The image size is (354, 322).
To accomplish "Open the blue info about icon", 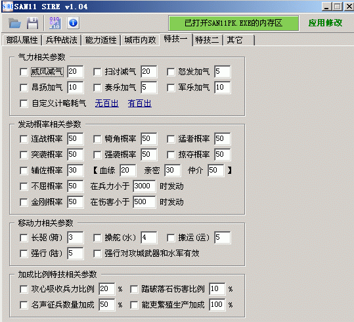I will pos(73,23).
